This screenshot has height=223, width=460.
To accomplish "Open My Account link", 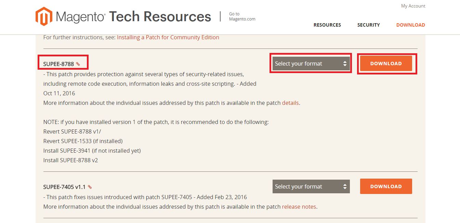I will 413,6.
